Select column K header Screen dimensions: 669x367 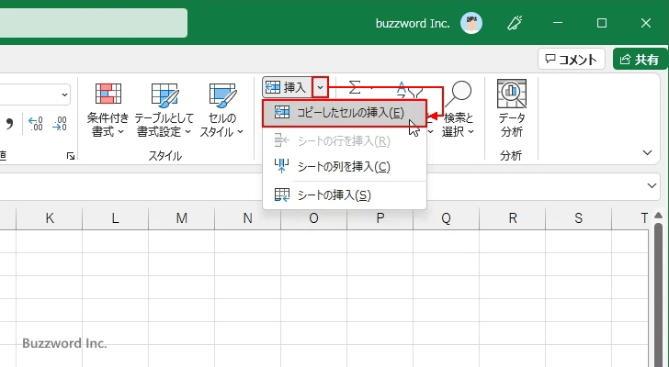pos(50,218)
